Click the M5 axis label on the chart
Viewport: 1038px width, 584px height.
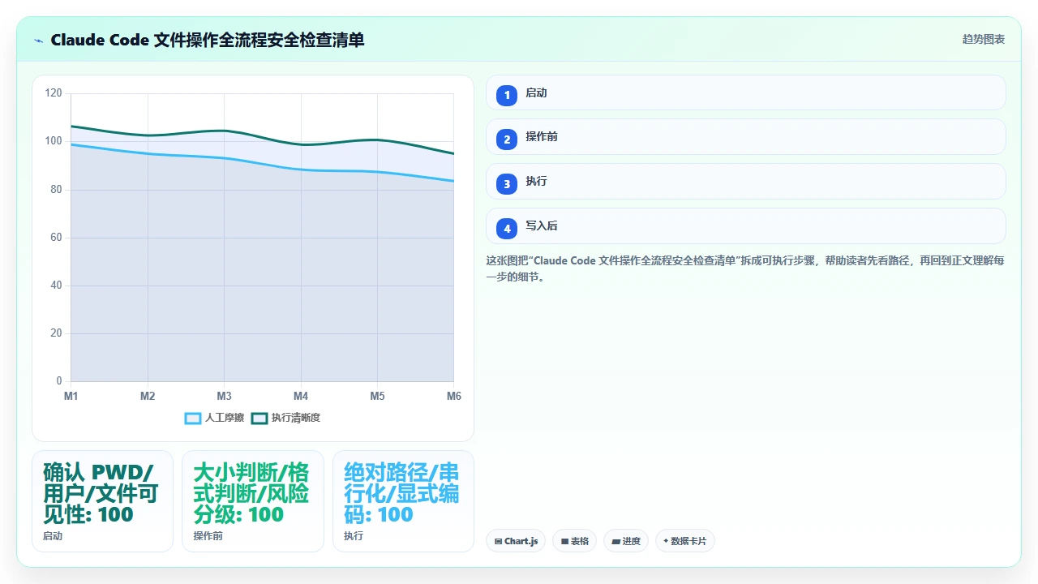coord(377,397)
